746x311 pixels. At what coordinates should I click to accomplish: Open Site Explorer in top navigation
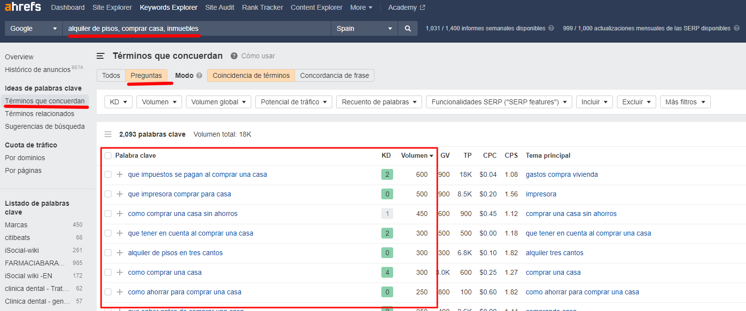click(112, 7)
